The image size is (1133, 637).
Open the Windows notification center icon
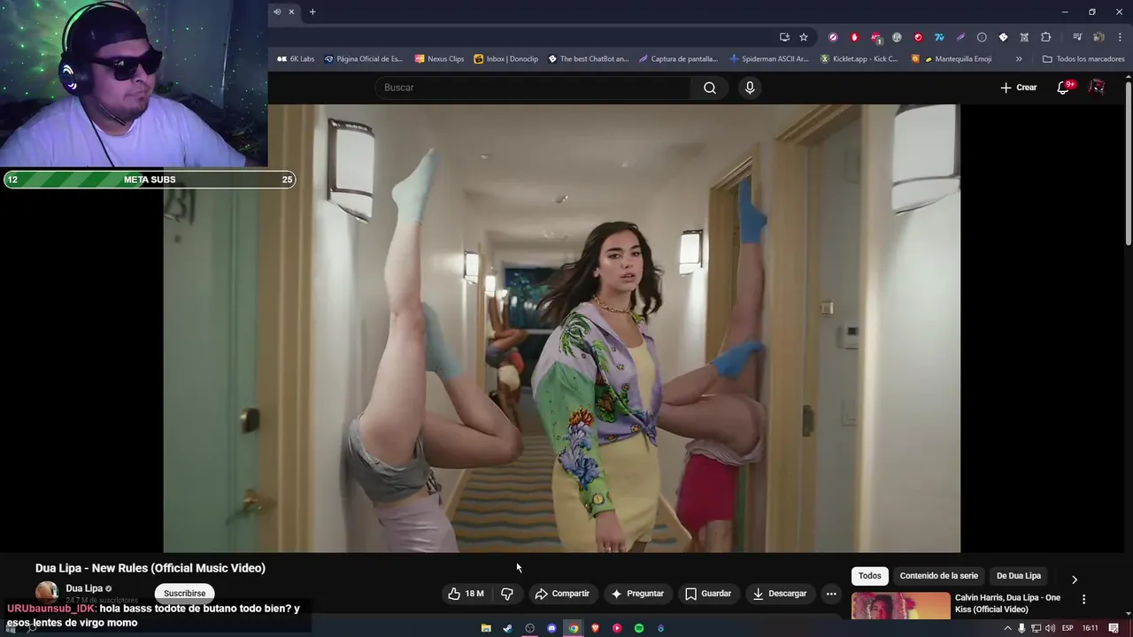(x=1114, y=628)
